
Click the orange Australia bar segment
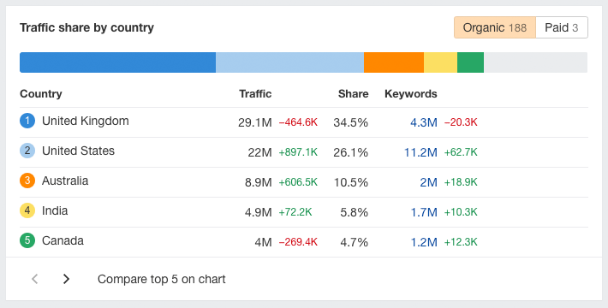tap(394, 62)
